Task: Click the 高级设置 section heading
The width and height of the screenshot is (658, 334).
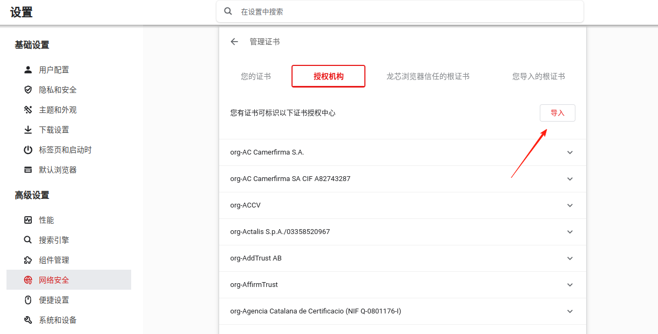Action: 32,195
